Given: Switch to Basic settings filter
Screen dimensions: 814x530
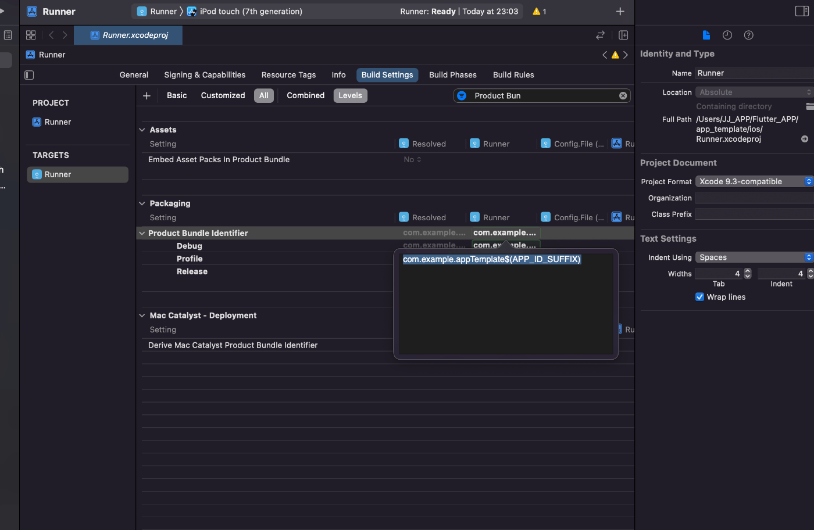Looking at the screenshot, I should 177,95.
